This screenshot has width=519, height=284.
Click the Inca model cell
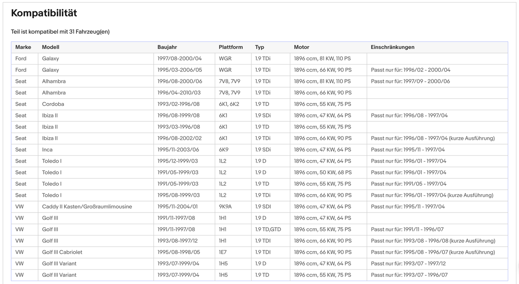point(47,150)
